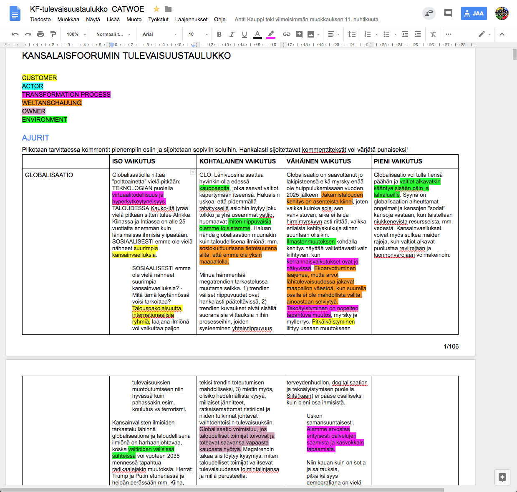Click the print icon
Screen dimensions: 517x492
[40, 34]
